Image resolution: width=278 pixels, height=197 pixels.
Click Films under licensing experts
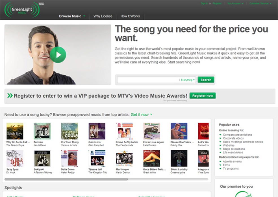[226, 165]
